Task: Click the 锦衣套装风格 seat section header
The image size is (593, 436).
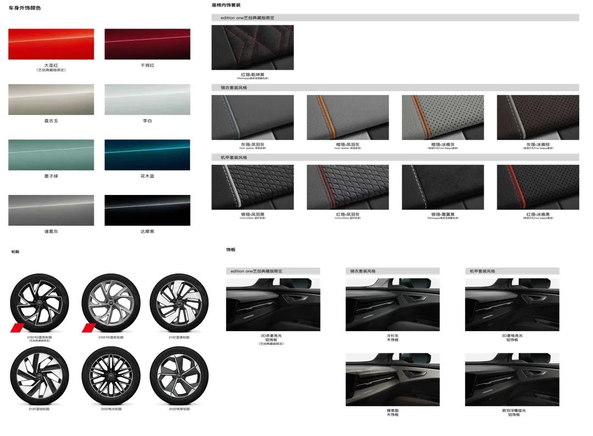Action: pos(395,87)
